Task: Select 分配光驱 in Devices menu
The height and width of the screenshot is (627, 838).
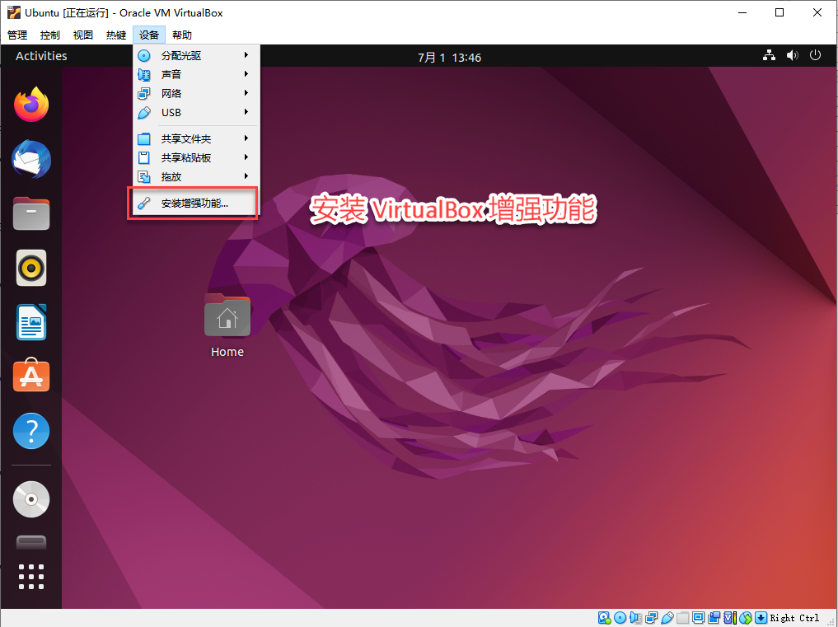Action: click(196, 55)
